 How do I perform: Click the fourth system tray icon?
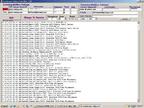(x=134, y=106)
